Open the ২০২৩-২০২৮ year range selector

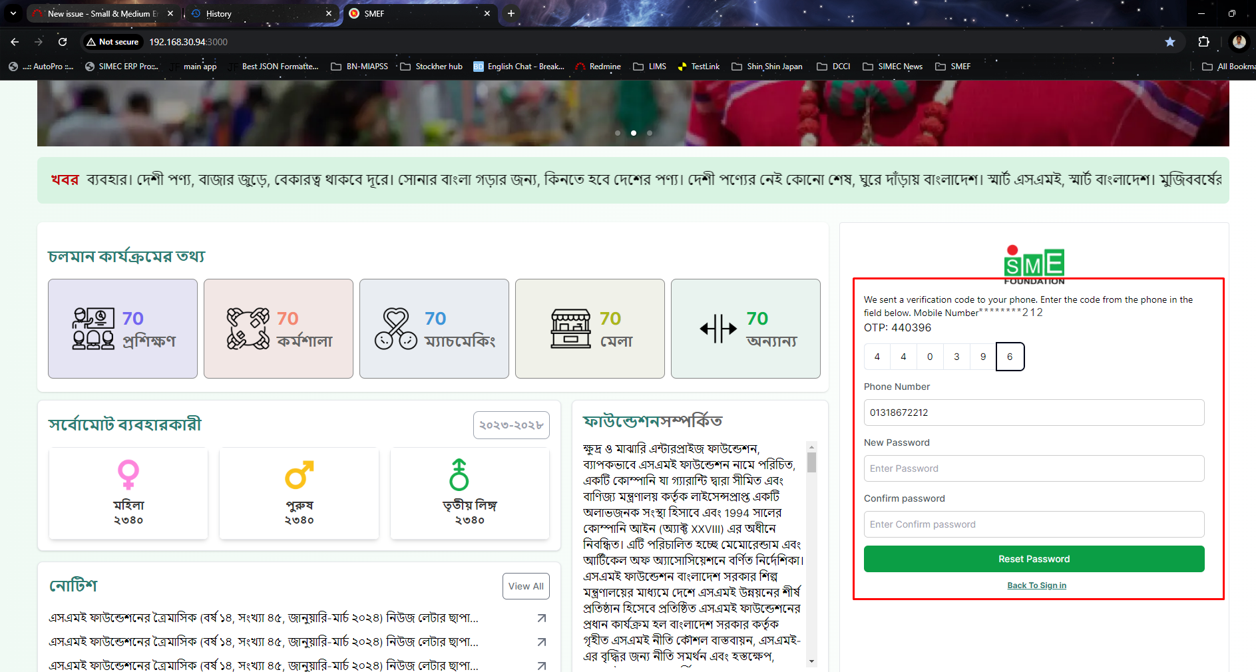coord(511,425)
